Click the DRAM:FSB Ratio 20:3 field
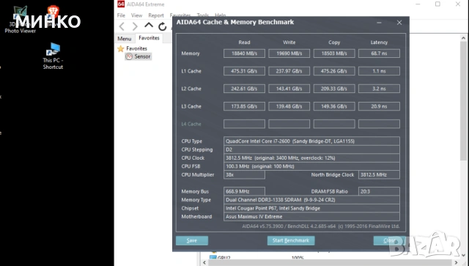The image size is (469, 266). (x=379, y=191)
